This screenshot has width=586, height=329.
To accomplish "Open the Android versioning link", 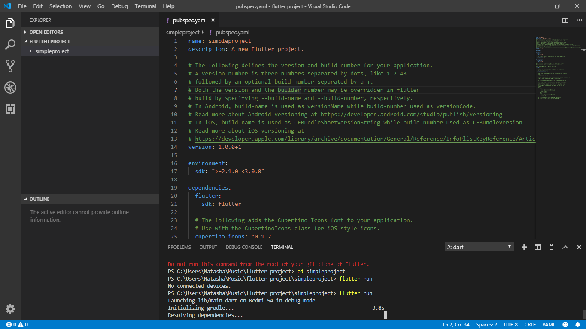I will point(411,114).
